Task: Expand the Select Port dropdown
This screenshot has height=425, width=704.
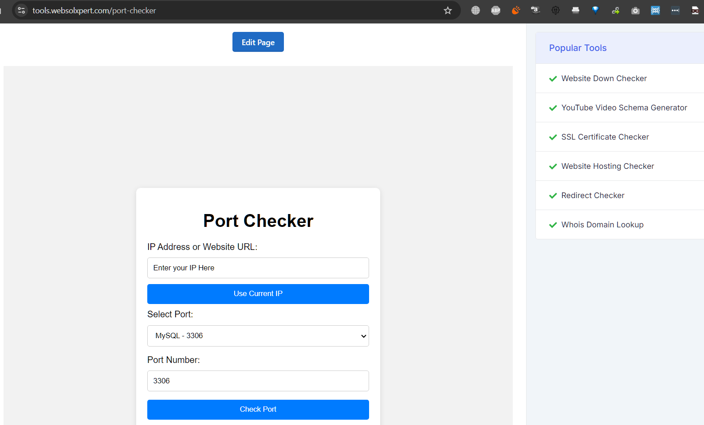Action: [258, 336]
